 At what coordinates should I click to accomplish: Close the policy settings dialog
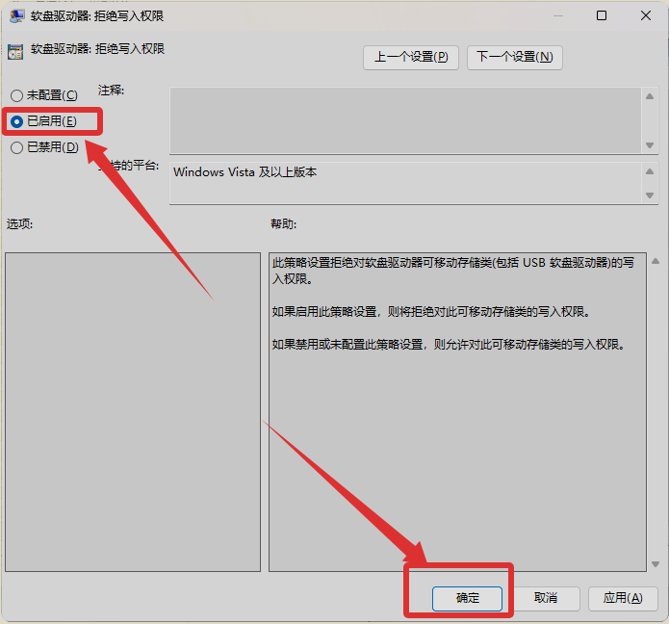646,15
